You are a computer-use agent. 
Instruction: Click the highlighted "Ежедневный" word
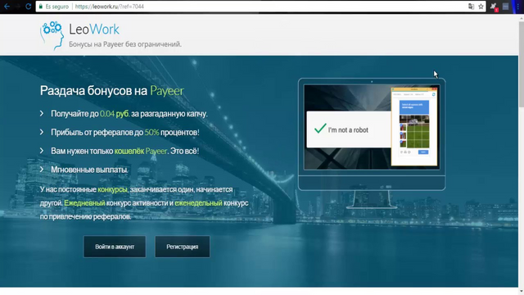(84, 203)
